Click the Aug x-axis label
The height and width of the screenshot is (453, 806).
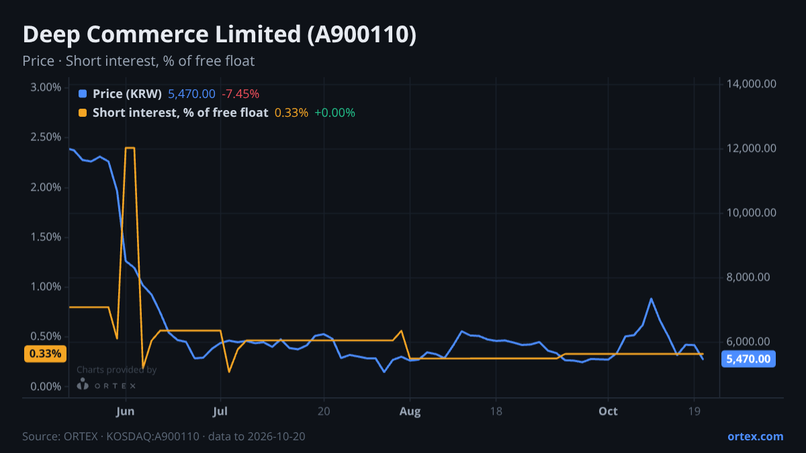(410, 411)
